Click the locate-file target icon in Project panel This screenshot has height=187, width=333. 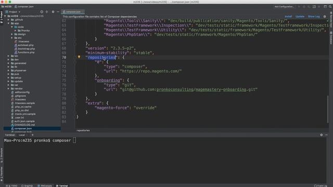tap(42, 12)
